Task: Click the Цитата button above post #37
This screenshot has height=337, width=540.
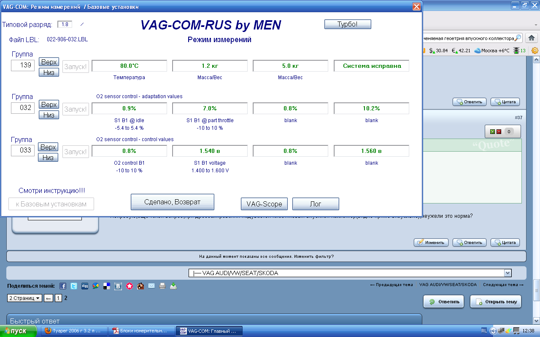Action: pyautogui.click(x=505, y=102)
